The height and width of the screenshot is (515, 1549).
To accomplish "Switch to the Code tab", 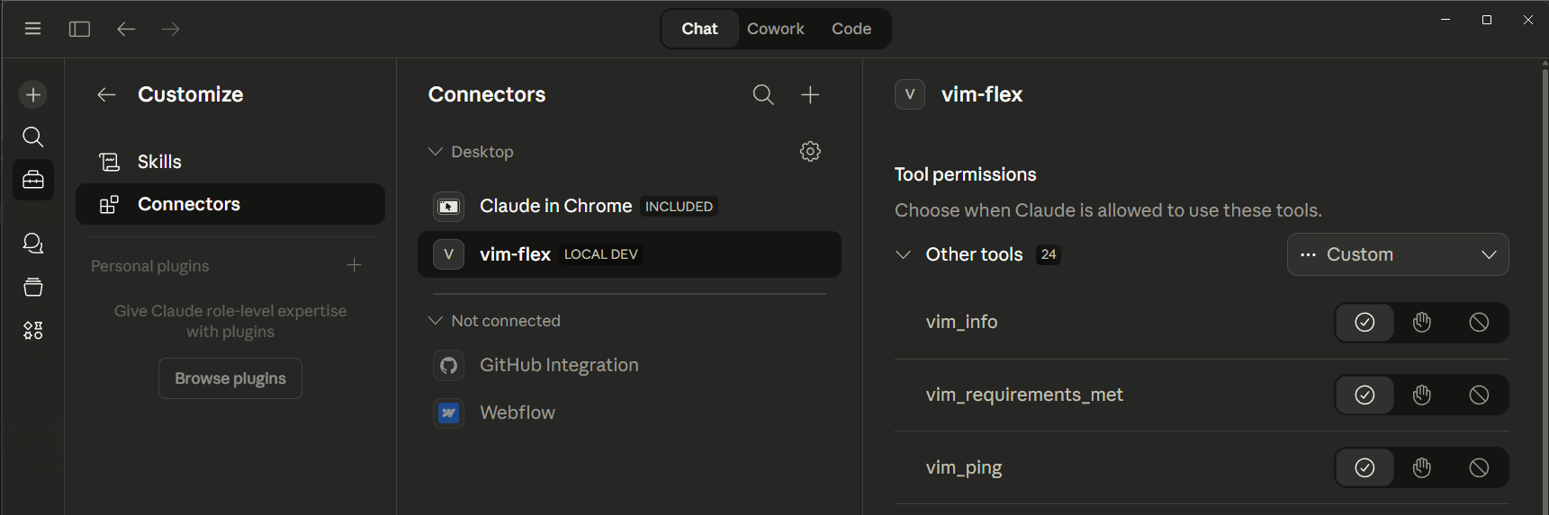I will [x=851, y=29].
